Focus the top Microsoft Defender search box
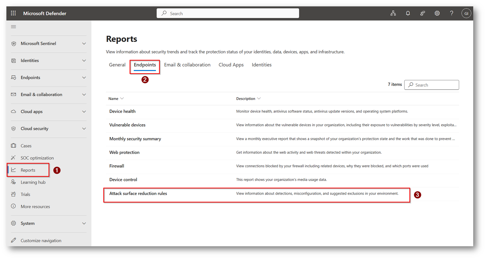 (228, 13)
